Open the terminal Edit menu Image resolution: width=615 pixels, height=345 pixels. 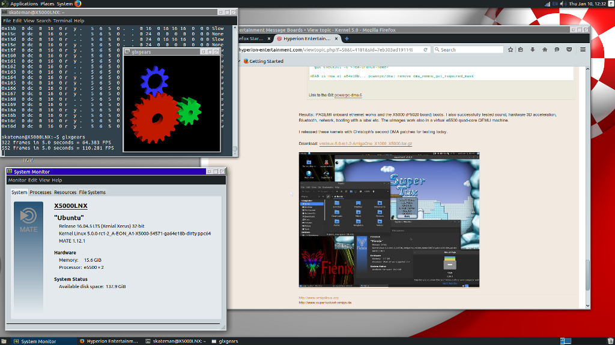coord(17,21)
